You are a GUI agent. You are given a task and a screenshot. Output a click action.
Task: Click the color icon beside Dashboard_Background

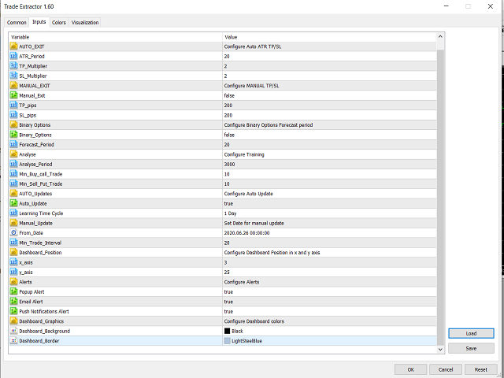pyautogui.click(x=13, y=331)
